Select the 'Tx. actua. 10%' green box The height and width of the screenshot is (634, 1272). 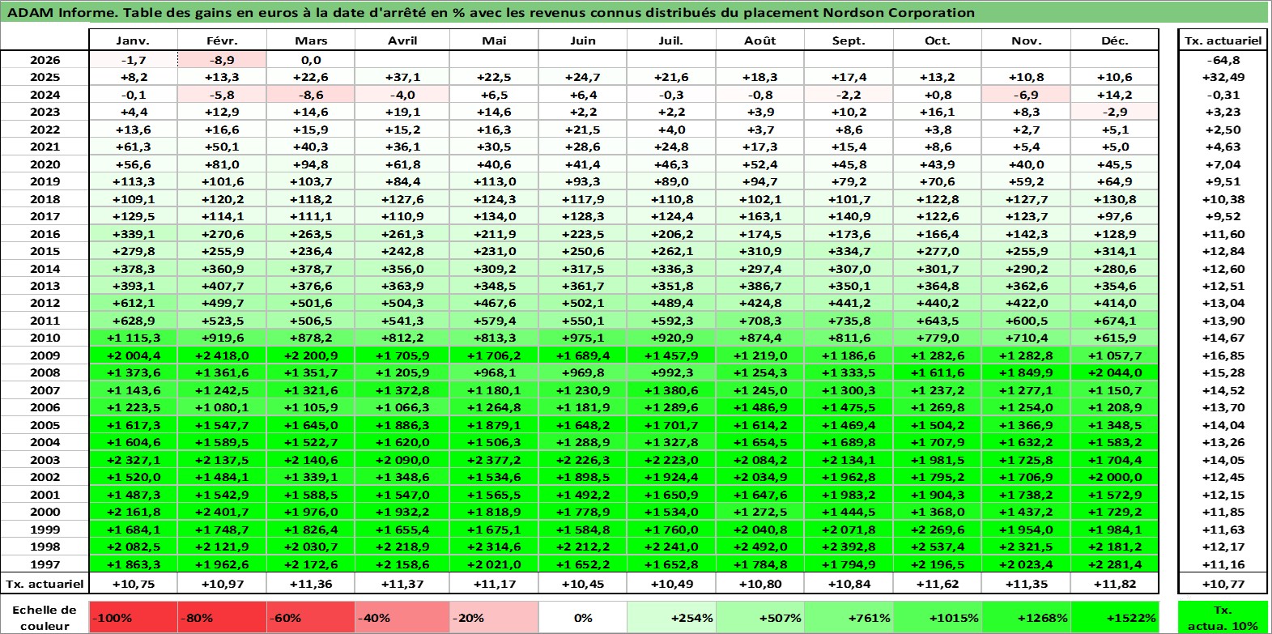coord(1223,617)
